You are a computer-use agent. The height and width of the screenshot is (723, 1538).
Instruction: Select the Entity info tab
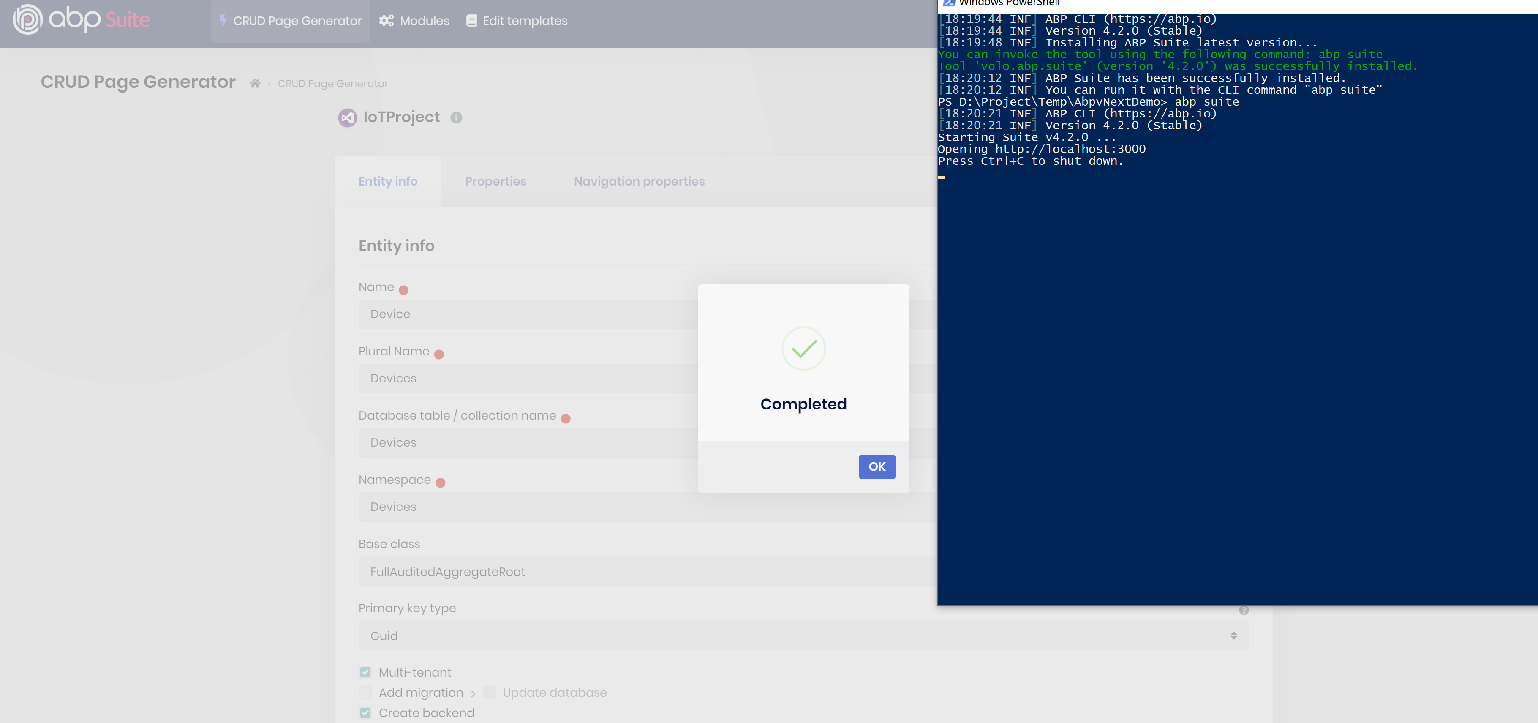coord(387,182)
